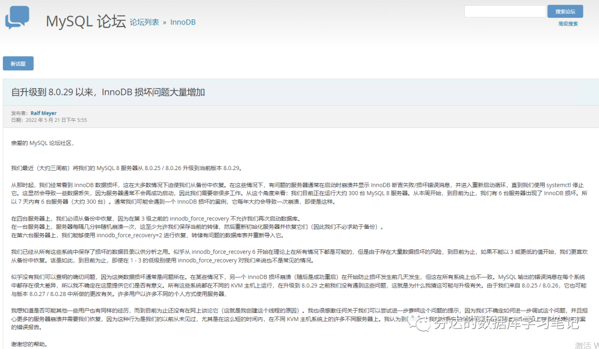Click the closing line 谢谢您的帮助

point(29,343)
